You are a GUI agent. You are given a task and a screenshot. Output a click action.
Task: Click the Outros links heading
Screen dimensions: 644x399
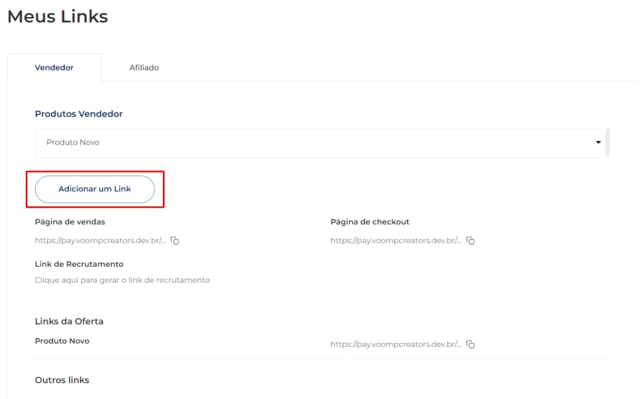(x=62, y=380)
